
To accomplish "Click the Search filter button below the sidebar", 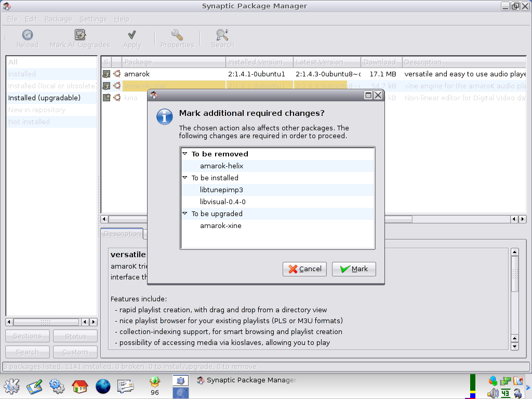I will [x=28, y=352].
